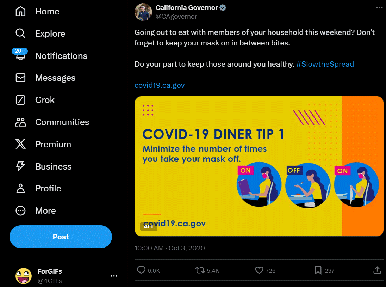This screenshot has height=287, width=386.
Task: Open Messages envelope icon
Action: point(21,78)
